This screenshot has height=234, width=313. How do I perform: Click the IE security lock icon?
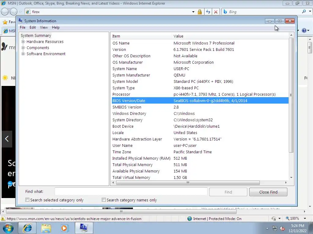tap(200, 12)
